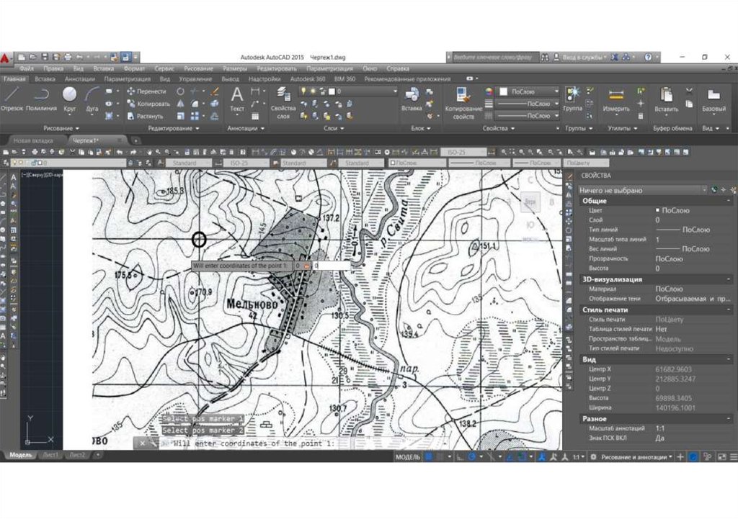Toggle МОДЕЛЬ space in status bar
Viewport: 738px width, 519px height.
tap(408, 456)
